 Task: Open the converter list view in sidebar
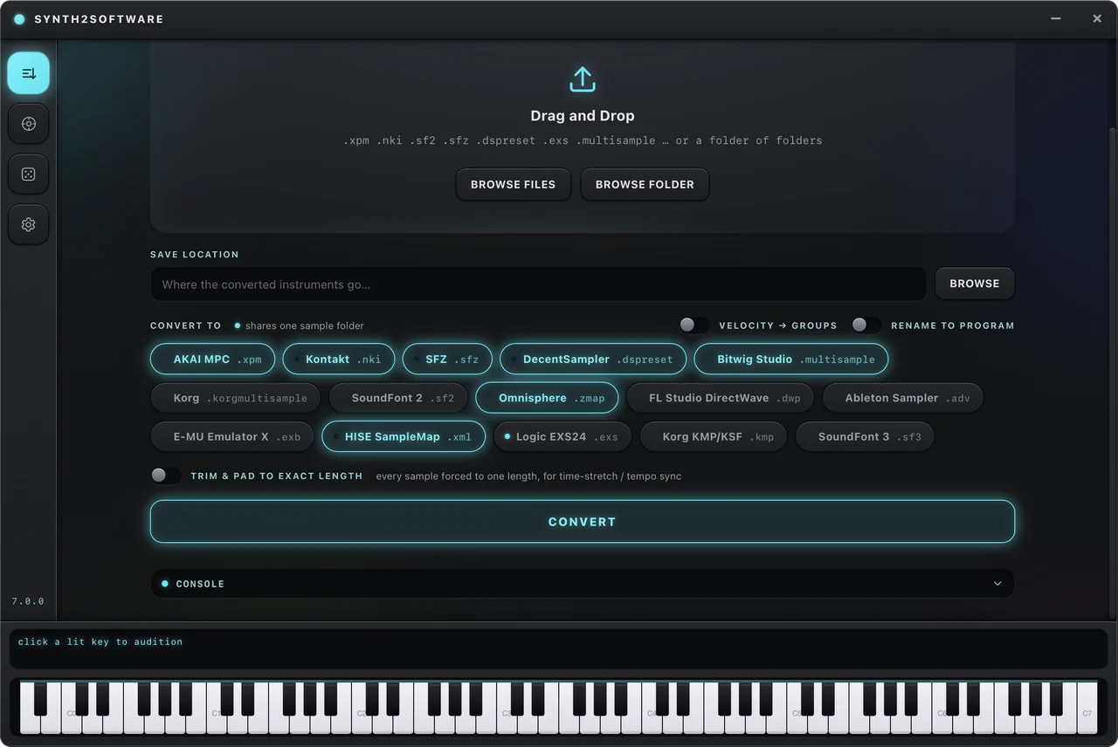coord(29,73)
